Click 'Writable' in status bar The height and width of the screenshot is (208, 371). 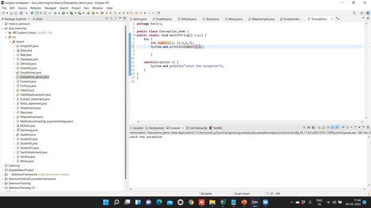[206, 194]
